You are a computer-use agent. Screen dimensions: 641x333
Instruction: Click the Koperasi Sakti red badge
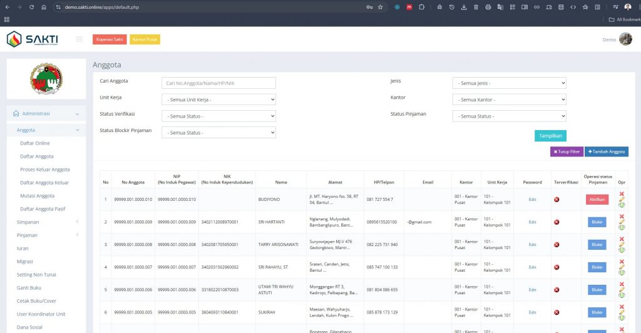(x=110, y=39)
